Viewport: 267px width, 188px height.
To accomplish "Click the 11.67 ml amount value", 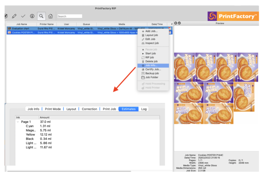I will [46, 147].
